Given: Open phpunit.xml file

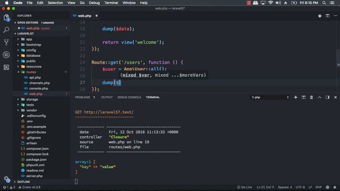Looking at the screenshot, I should pos(35,165).
